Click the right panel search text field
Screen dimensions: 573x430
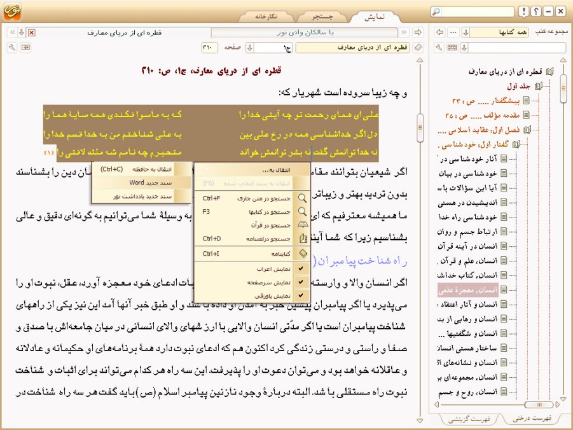(517, 48)
